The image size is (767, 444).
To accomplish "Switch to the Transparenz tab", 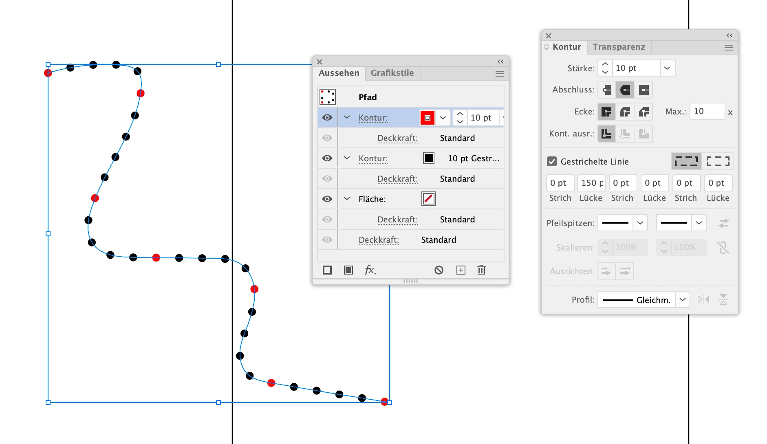I will (619, 47).
